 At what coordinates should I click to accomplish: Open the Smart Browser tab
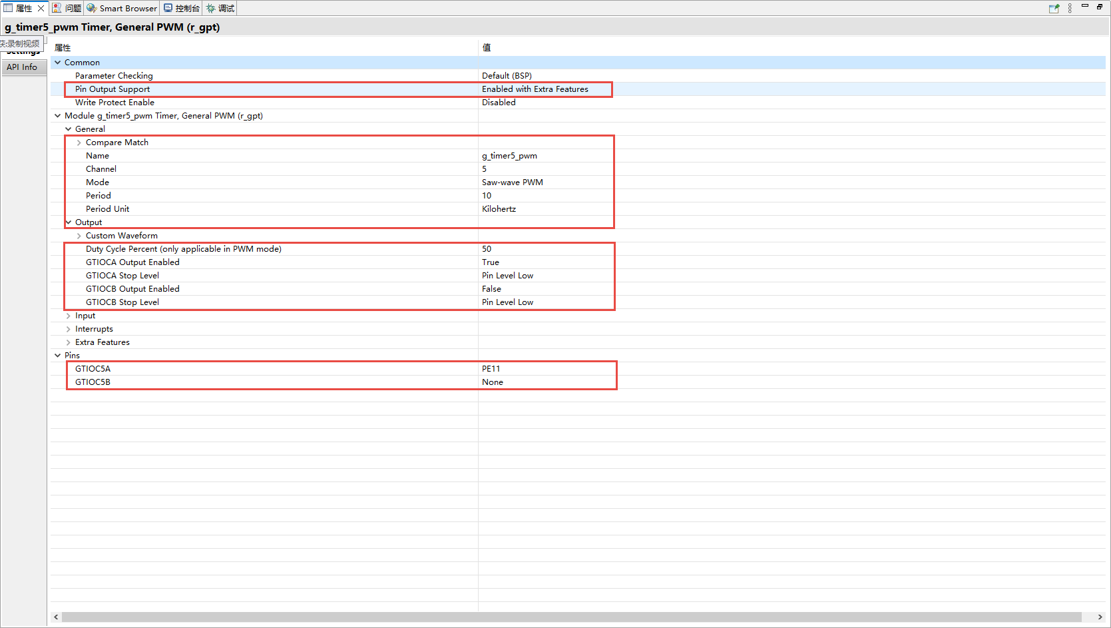(122, 9)
